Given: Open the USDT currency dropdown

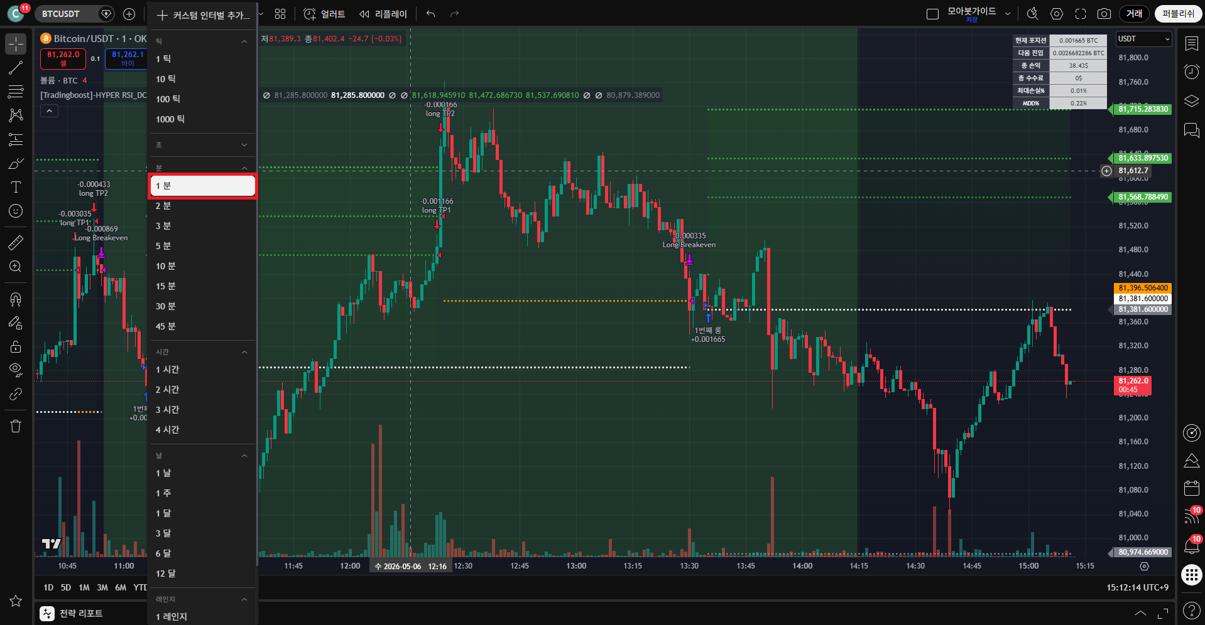Looking at the screenshot, I should pos(1144,39).
